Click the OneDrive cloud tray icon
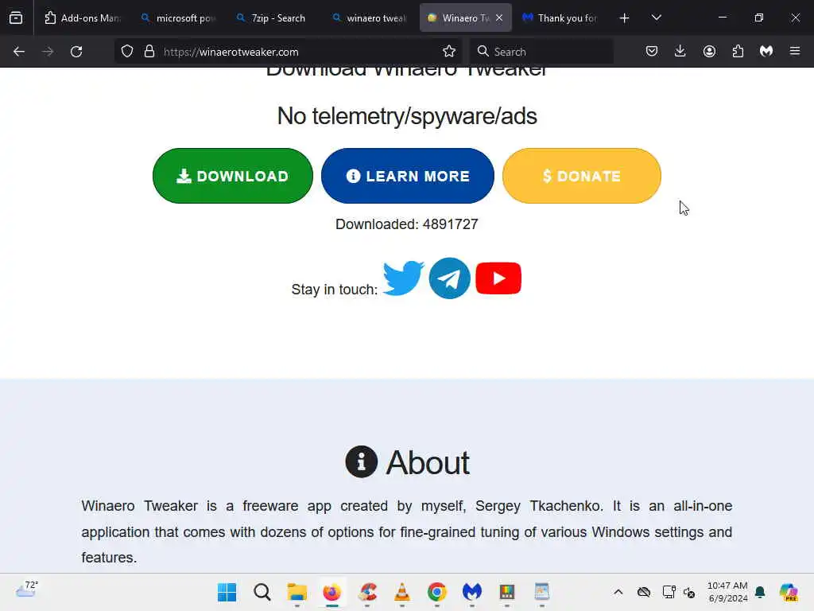The height and width of the screenshot is (611, 814). pos(644,592)
